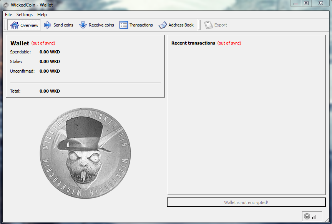Click the Export toolbar label

coord(221,25)
